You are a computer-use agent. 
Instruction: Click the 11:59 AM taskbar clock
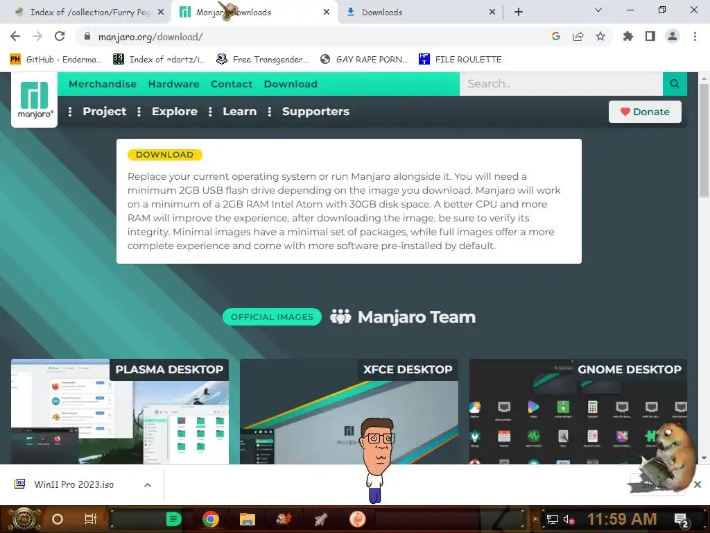[x=622, y=519]
